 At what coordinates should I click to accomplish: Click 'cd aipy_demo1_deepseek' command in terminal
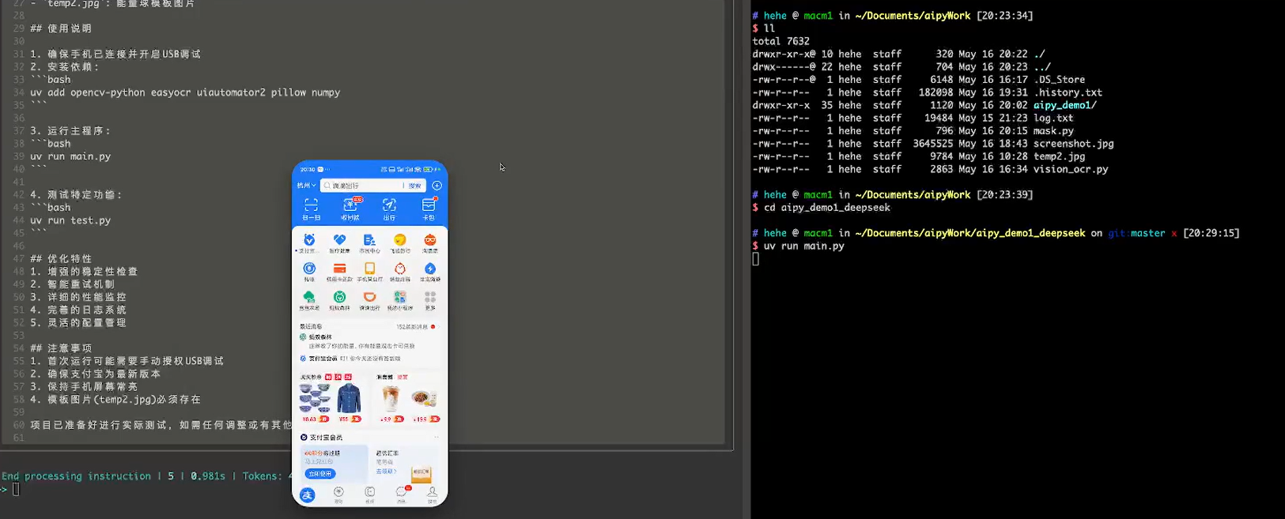click(x=826, y=208)
